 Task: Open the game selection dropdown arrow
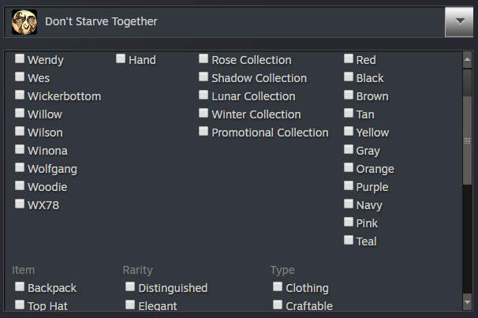[x=458, y=22]
